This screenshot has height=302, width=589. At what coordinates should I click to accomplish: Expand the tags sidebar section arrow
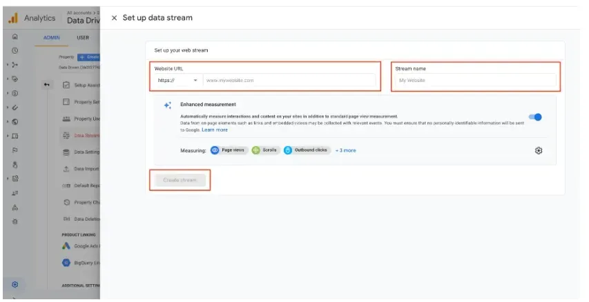(x=8, y=79)
